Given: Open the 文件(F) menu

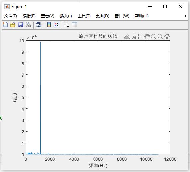Looking at the screenshot, I should [11, 16].
